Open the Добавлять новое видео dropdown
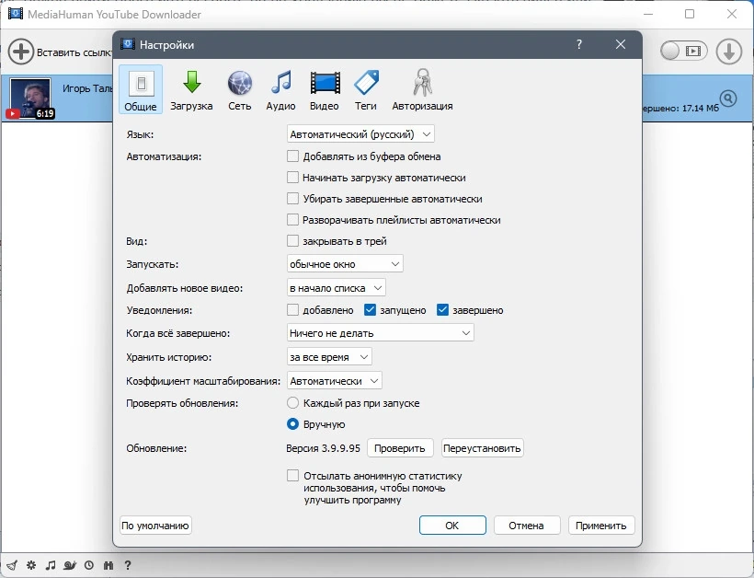The height and width of the screenshot is (578, 754). click(337, 288)
